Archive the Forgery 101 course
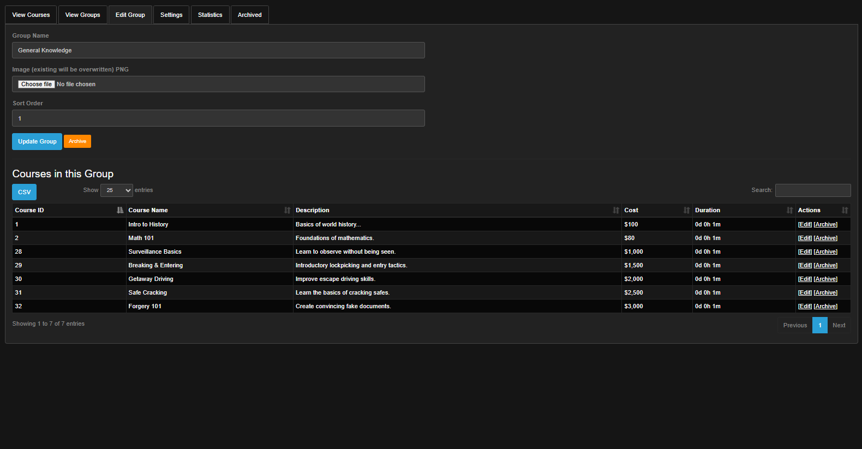This screenshot has width=862, height=449. click(825, 306)
